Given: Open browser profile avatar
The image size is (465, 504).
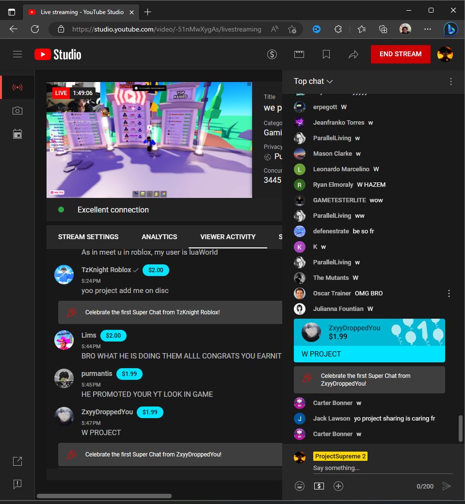Looking at the screenshot, I should [405, 29].
